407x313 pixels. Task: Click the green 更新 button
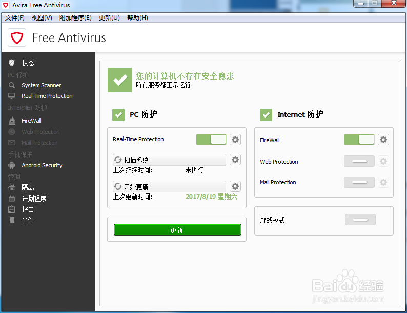pyautogui.click(x=177, y=230)
